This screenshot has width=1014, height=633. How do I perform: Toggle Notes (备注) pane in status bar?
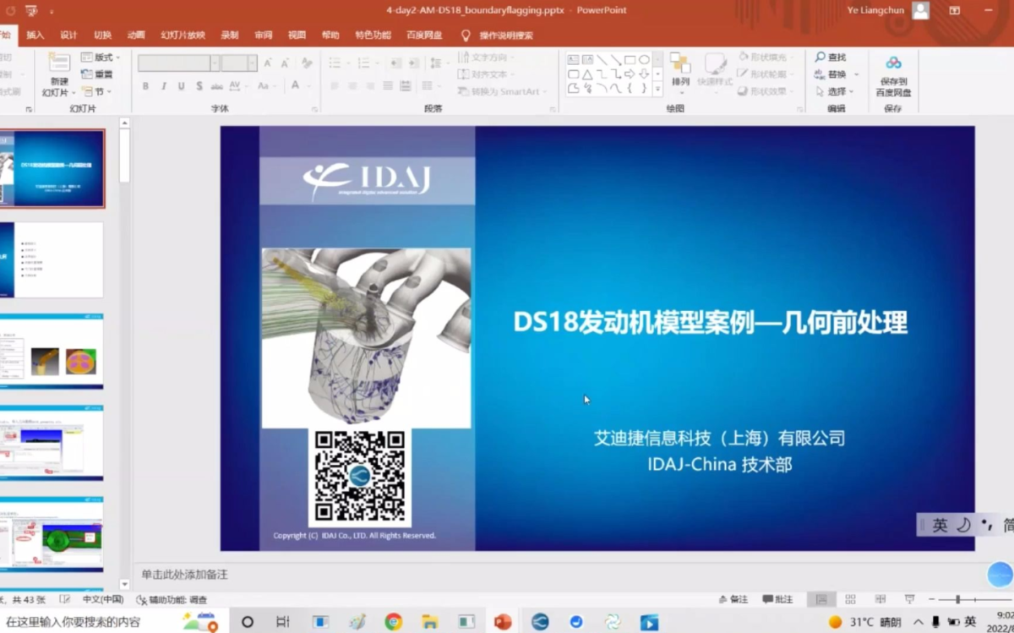click(733, 599)
